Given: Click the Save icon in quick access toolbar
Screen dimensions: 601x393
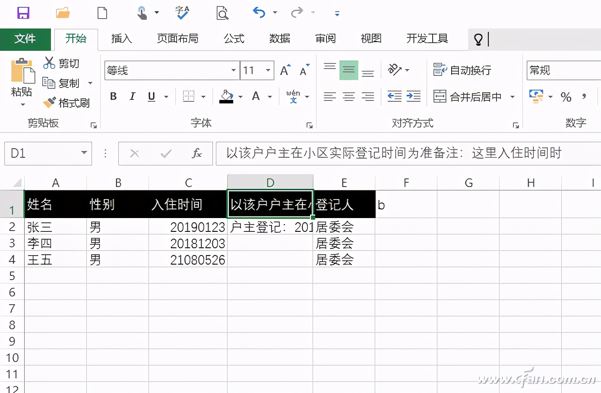Looking at the screenshot, I should click(23, 13).
